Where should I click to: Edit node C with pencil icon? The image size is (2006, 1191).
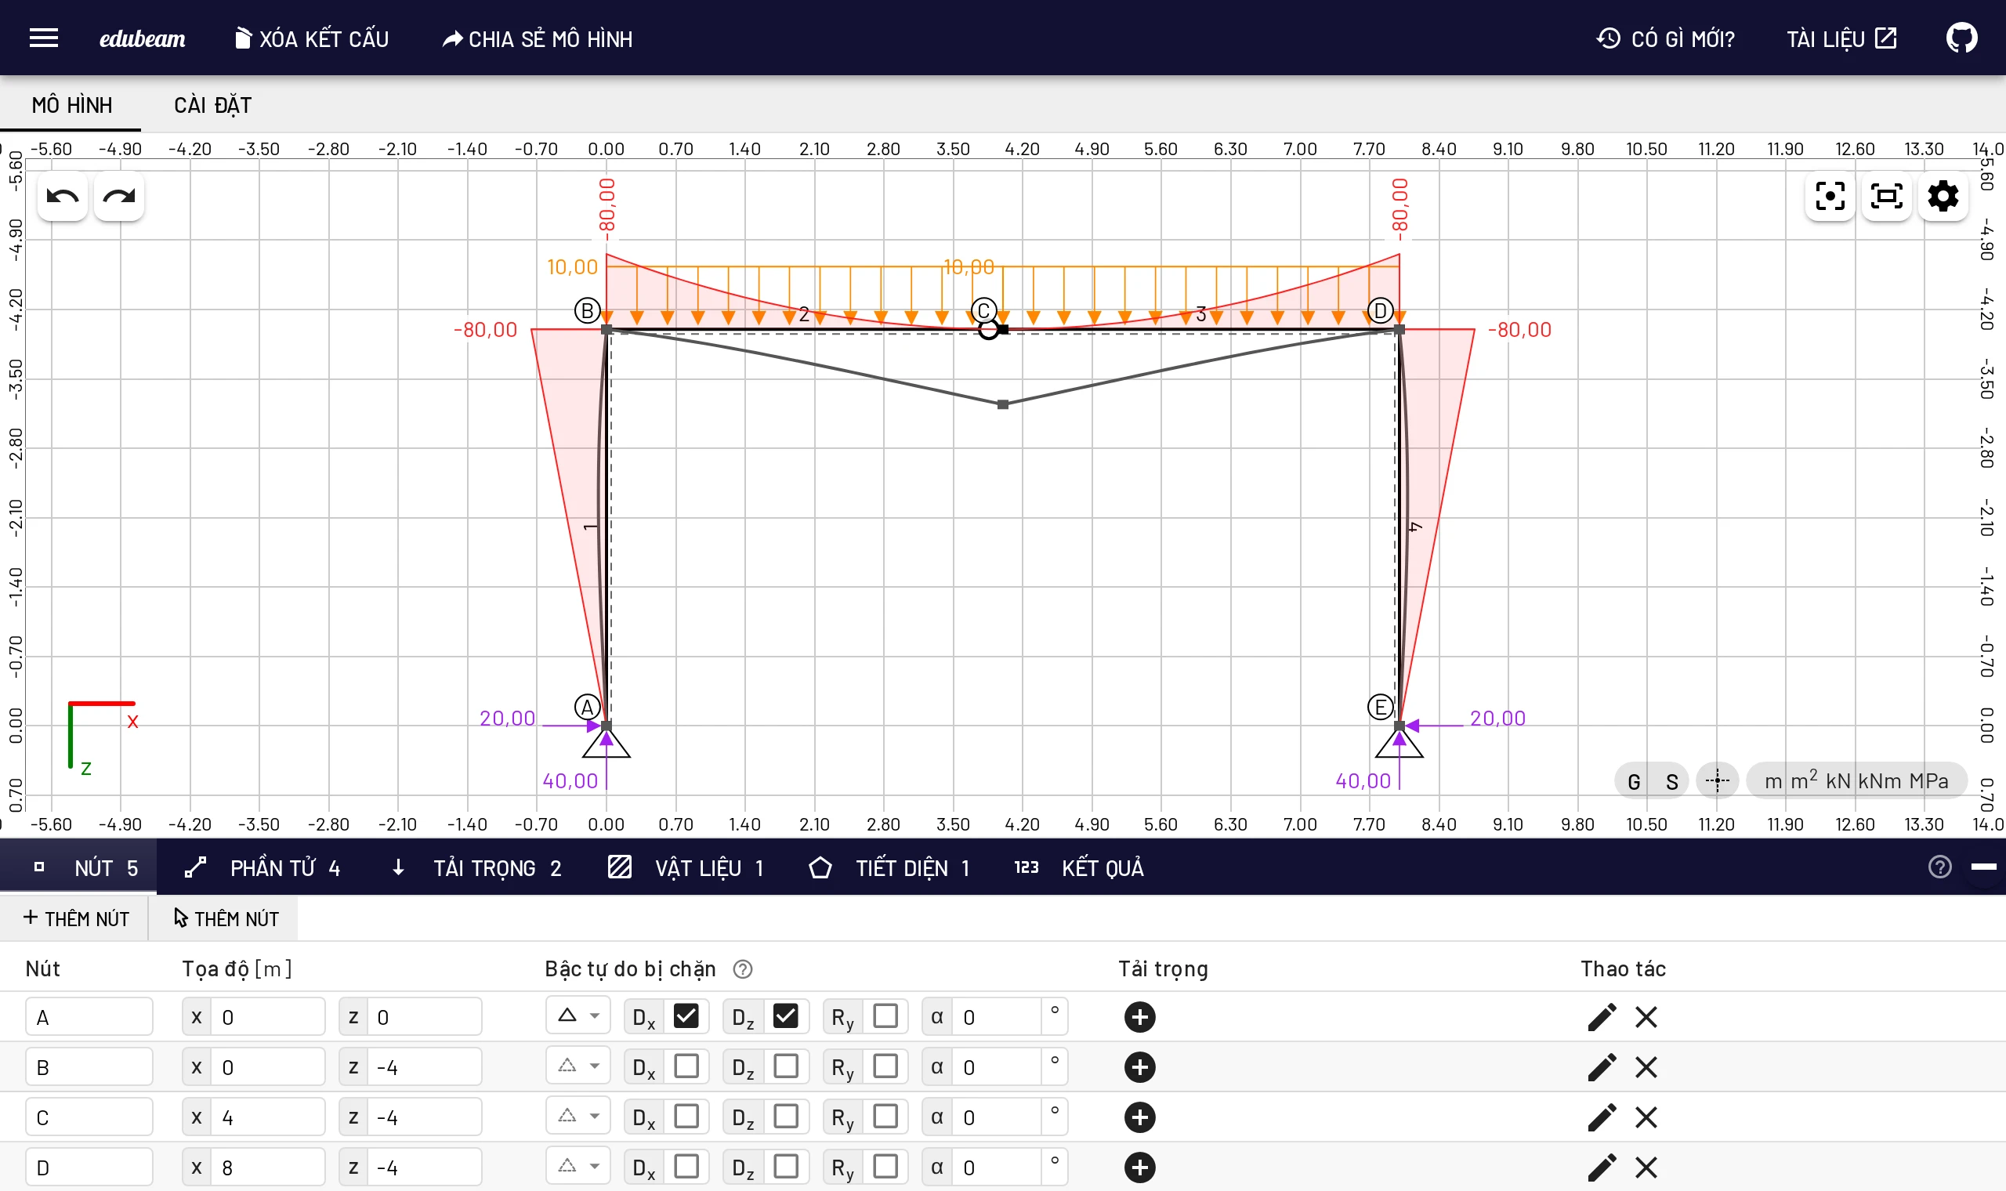pyautogui.click(x=1602, y=1117)
